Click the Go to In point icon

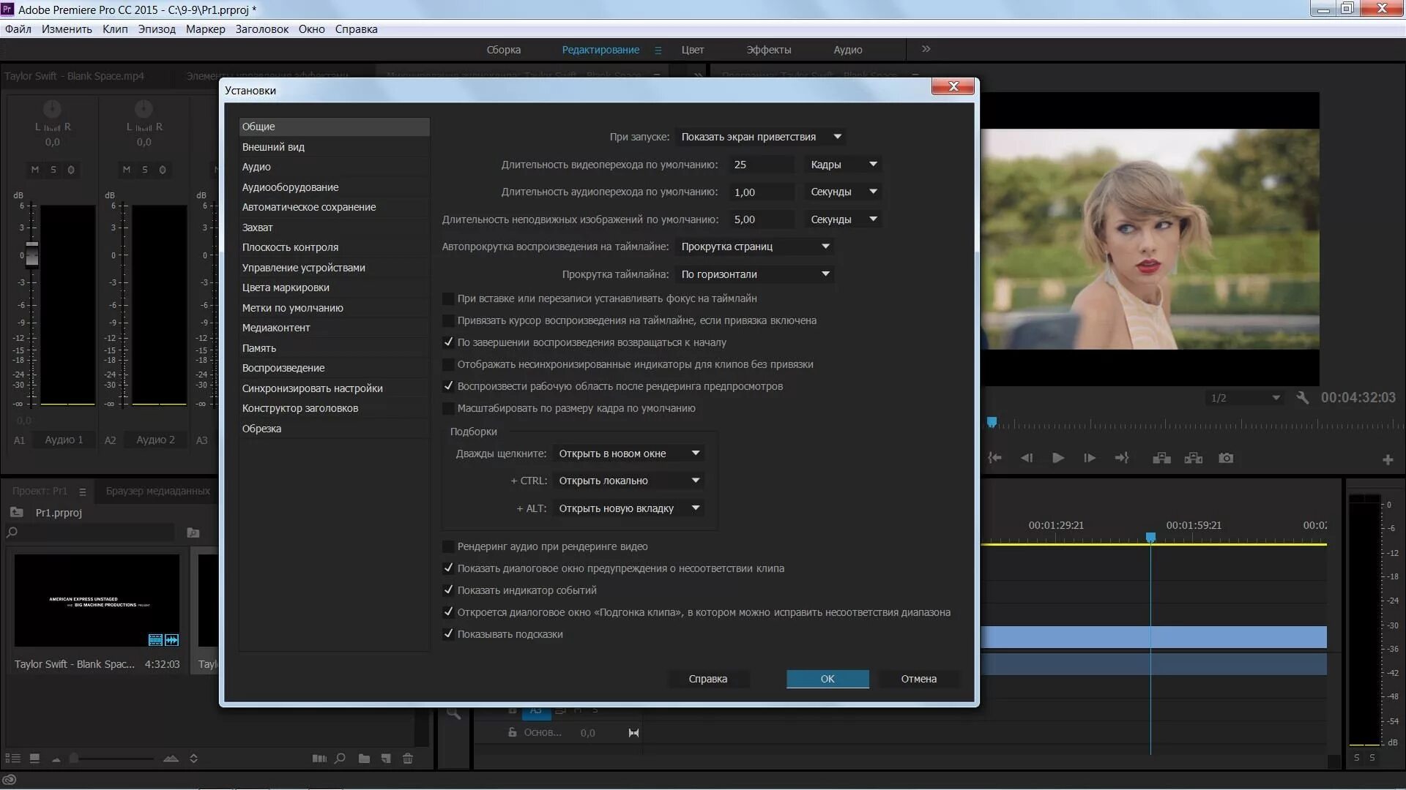[994, 458]
